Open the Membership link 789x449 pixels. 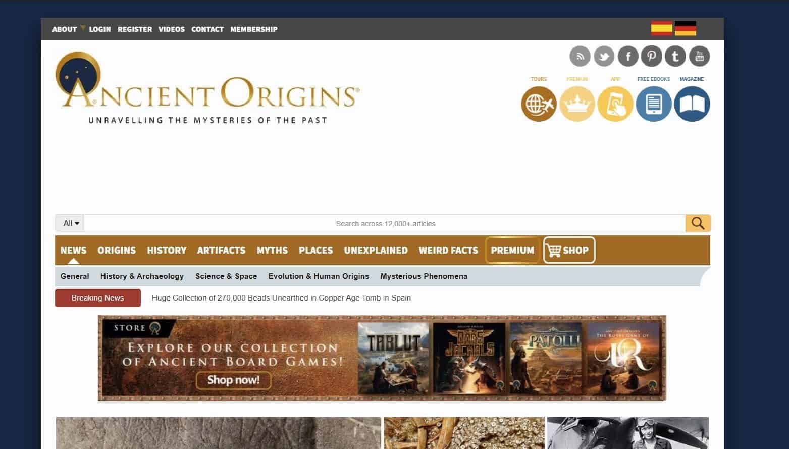pyautogui.click(x=254, y=29)
